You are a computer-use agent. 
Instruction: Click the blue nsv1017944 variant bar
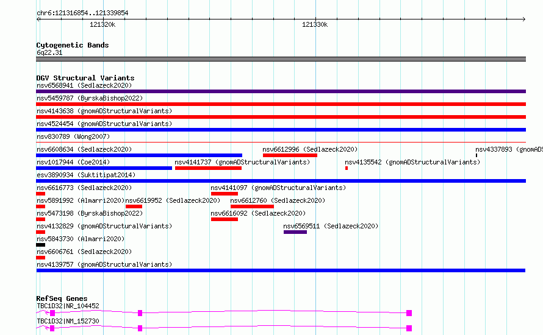point(104,168)
